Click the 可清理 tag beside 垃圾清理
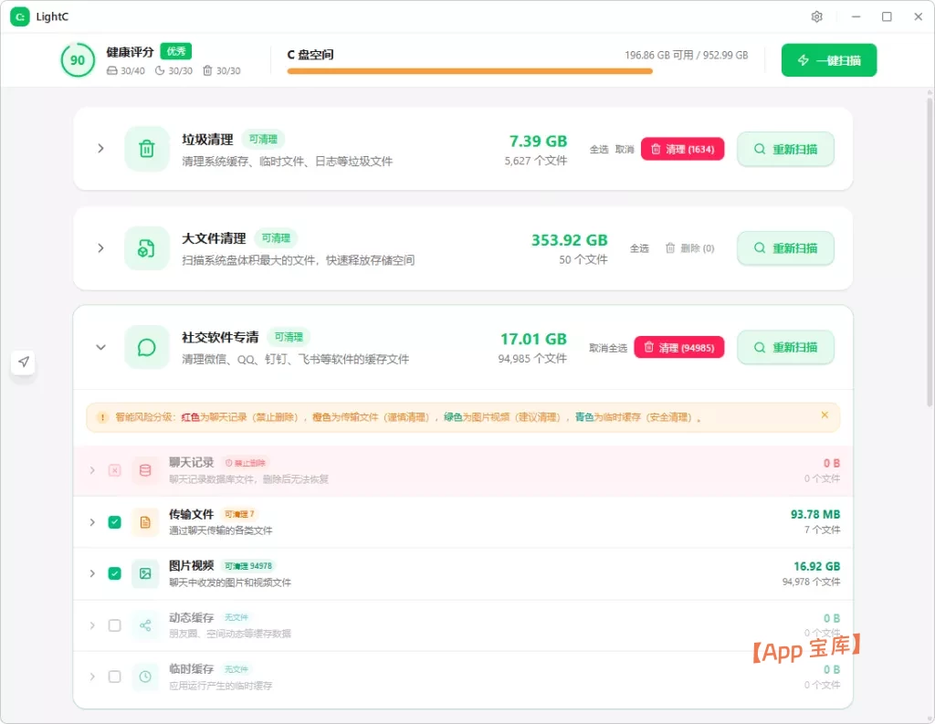This screenshot has height=724, width=935. tap(263, 139)
